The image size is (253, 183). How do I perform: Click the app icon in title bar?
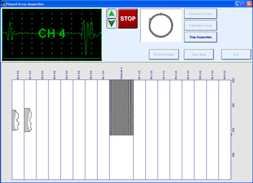[x=4, y=4]
